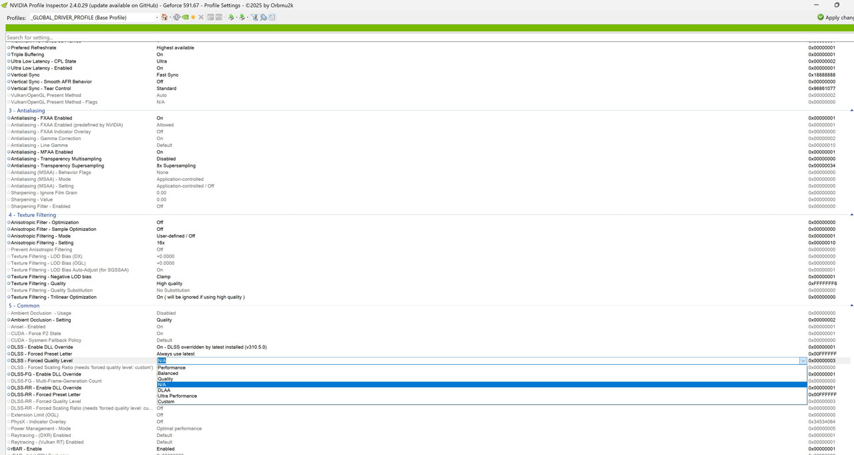Click gear icon beside Antialiasing - MFAA Enabled
The height and width of the screenshot is (455, 854).
point(9,152)
